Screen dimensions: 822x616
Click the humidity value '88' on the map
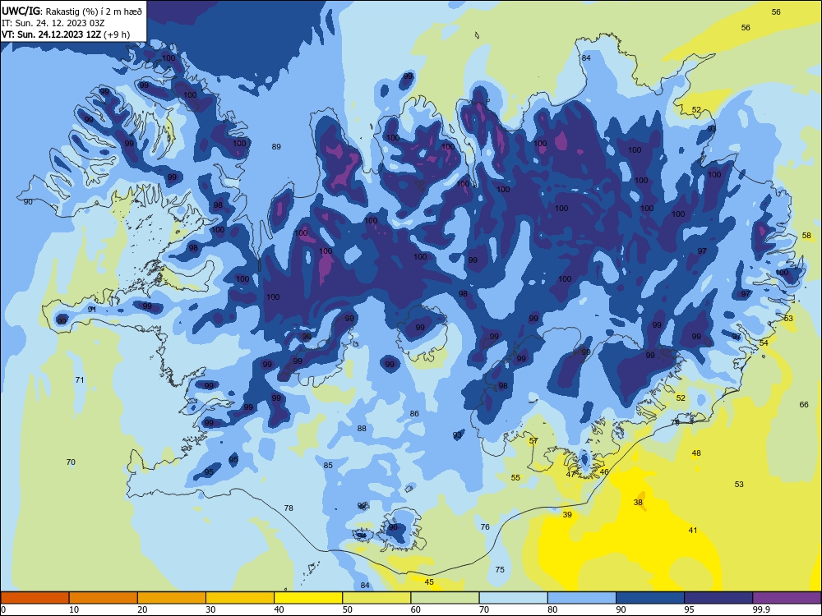(362, 429)
